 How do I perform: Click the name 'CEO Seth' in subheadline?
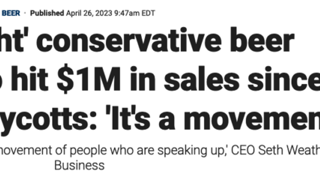pyautogui.click(x=257, y=150)
